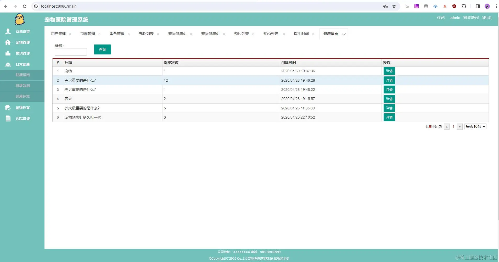Bookmark this page with star
499x262 pixels.
(394, 6)
